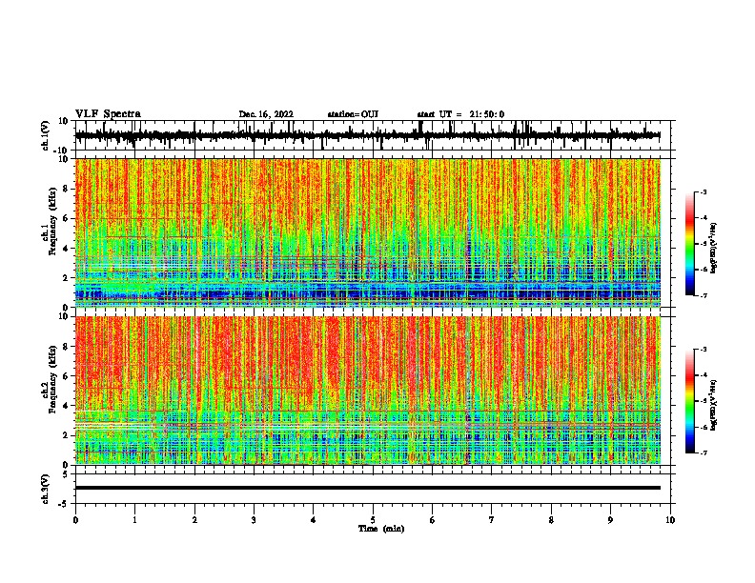Image resolution: width=755 pixels, height=583 pixels.
Task: Click time axis tick label "10"
Action: [670, 520]
